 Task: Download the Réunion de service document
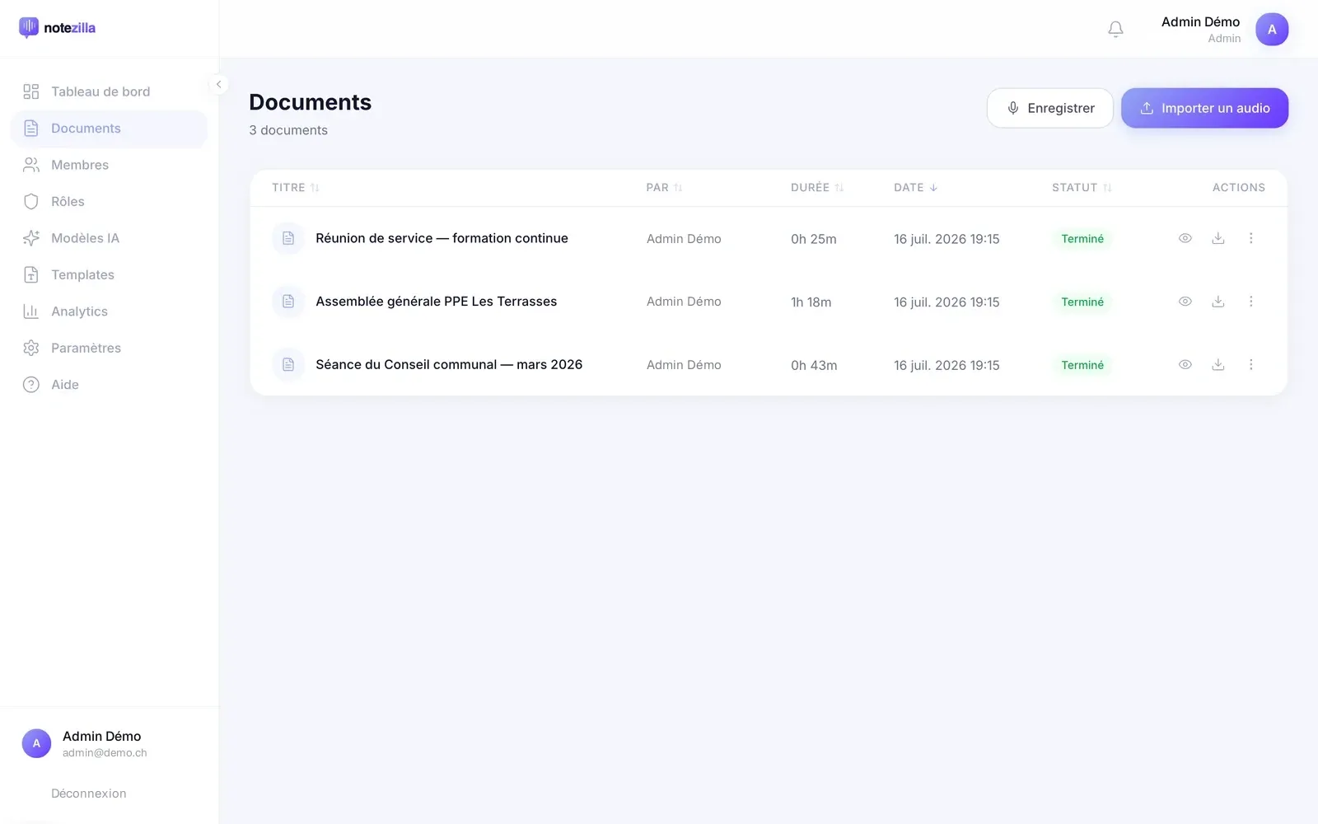coord(1218,238)
